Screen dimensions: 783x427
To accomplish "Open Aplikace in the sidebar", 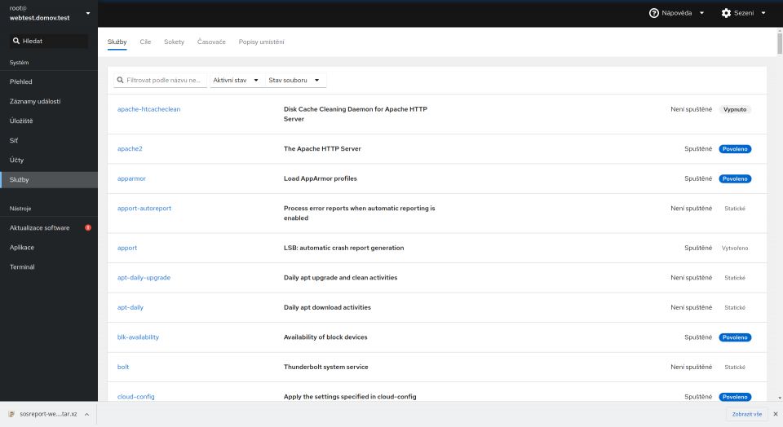I will coord(49,248).
